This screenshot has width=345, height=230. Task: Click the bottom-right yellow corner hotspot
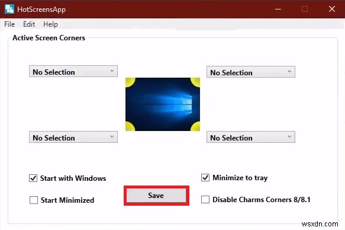point(195,126)
